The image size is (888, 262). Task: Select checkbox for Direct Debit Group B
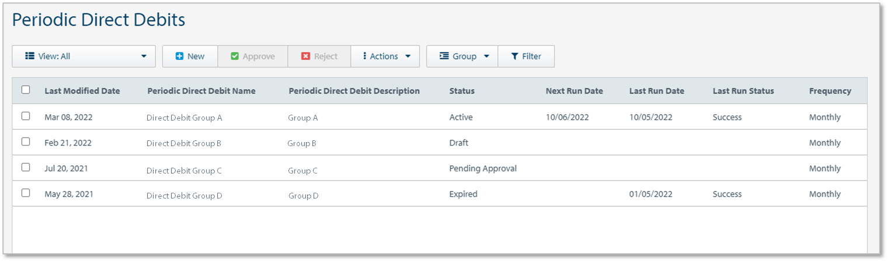26,142
